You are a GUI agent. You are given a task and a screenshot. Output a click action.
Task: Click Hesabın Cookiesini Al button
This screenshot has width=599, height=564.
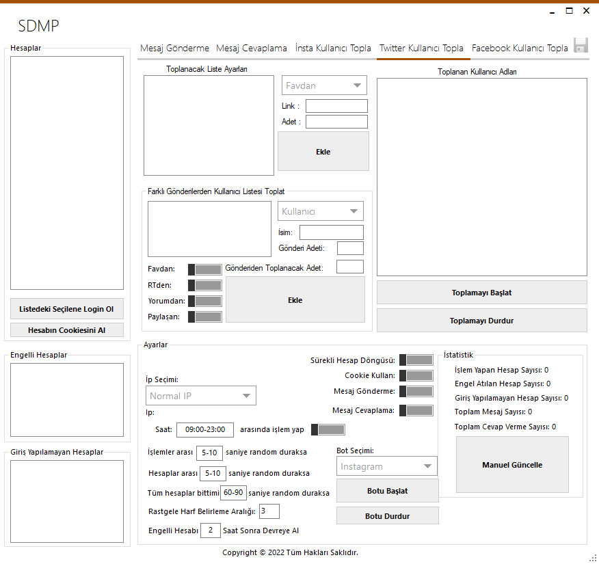point(67,330)
